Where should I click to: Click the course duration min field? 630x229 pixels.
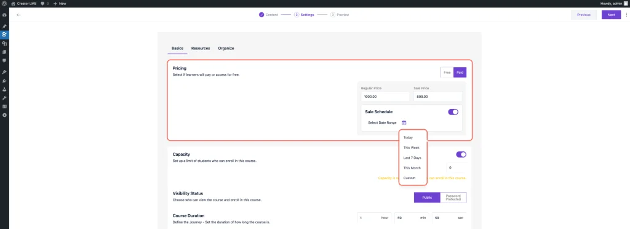(412, 218)
